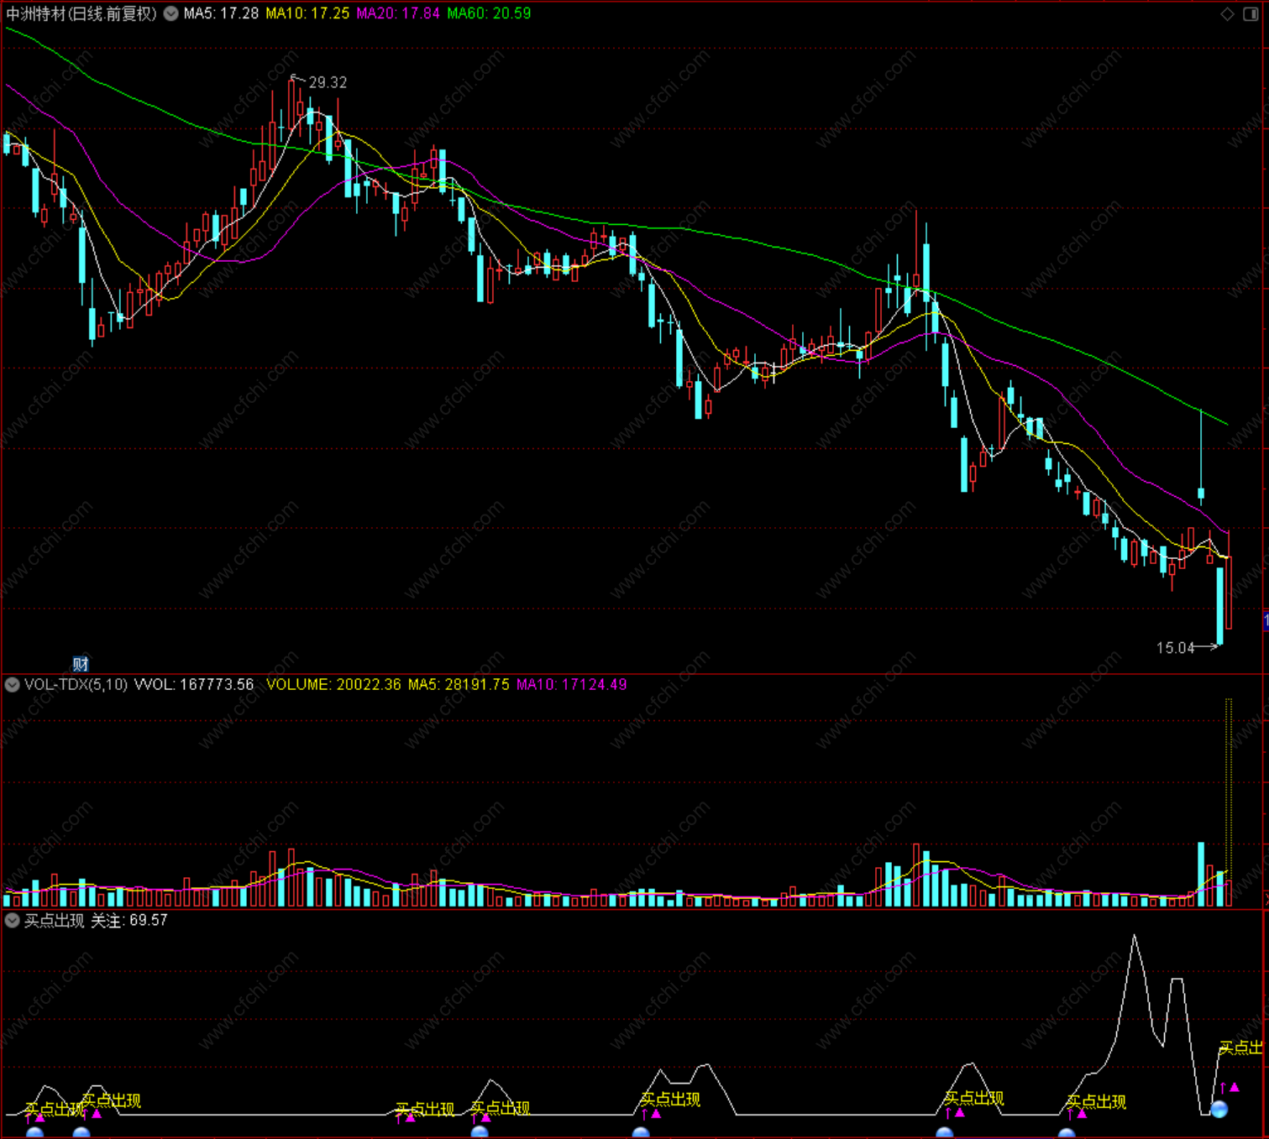Click volume MA5: 28191.75 value
1269x1139 pixels.
(459, 685)
